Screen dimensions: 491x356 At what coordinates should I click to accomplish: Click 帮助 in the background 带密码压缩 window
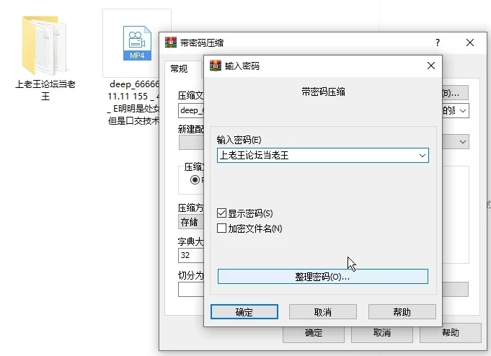tap(451, 333)
